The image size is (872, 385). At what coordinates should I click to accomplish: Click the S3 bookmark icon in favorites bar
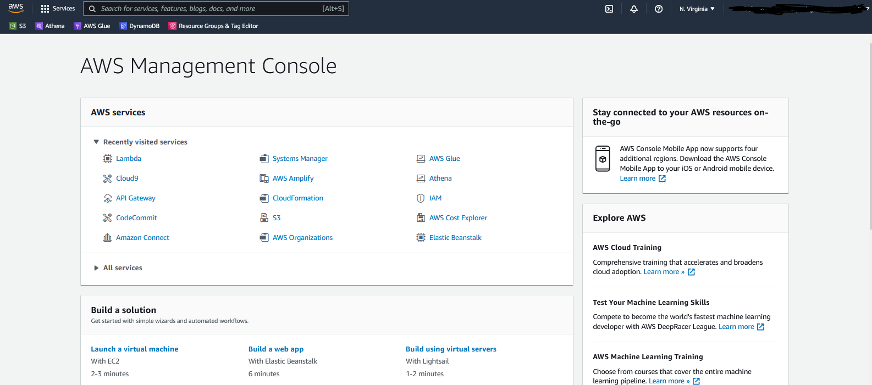pos(13,26)
